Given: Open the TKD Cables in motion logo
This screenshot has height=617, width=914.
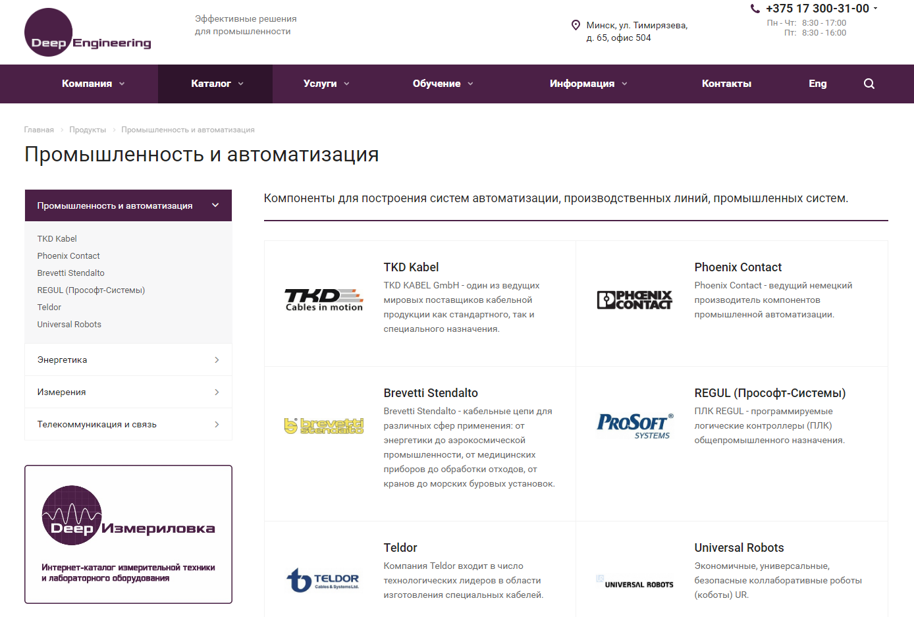Looking at the screenshot, I should click(x=324, y=300).
